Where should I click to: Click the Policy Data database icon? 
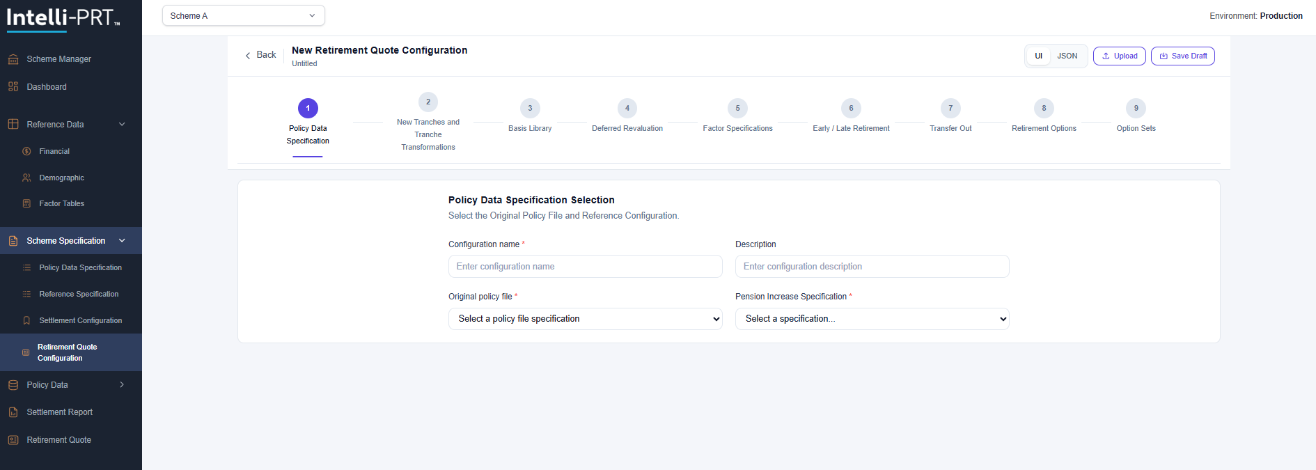[13, 385]
